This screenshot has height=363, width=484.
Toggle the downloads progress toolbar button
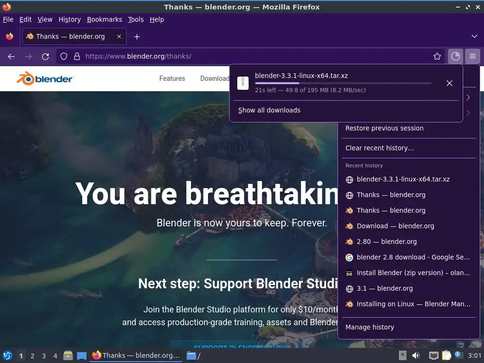[x=456, y=56]
